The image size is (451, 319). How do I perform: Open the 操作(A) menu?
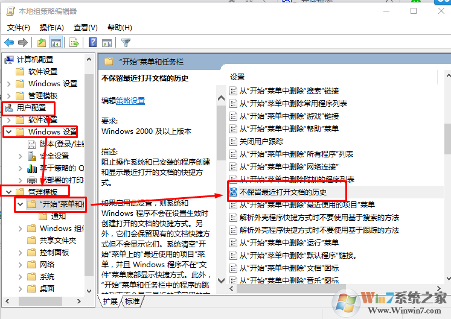[x=52, y=28]
